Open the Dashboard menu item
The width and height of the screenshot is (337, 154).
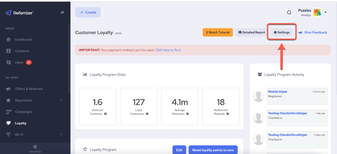coord(23,40)
